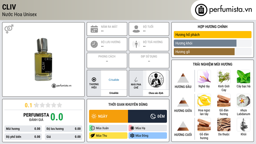
Task: Click the perfumer illustration avatar
Action: pos(156,80)
